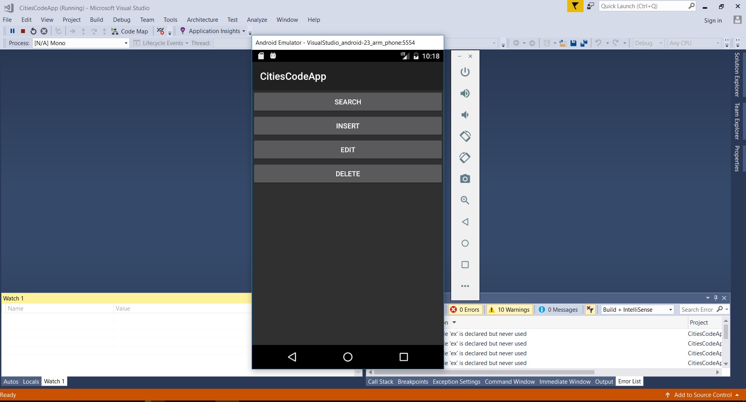Image resolution: width=746 pixels, height=402 pixels.
Task: Raise the emulator volume with the volume up icon
Action: 465,93
